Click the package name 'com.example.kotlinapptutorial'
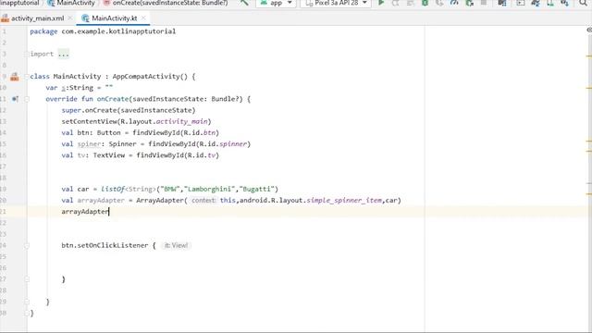Image resolution: width=592 pixels, height=333 pixels. click(118, 31)
